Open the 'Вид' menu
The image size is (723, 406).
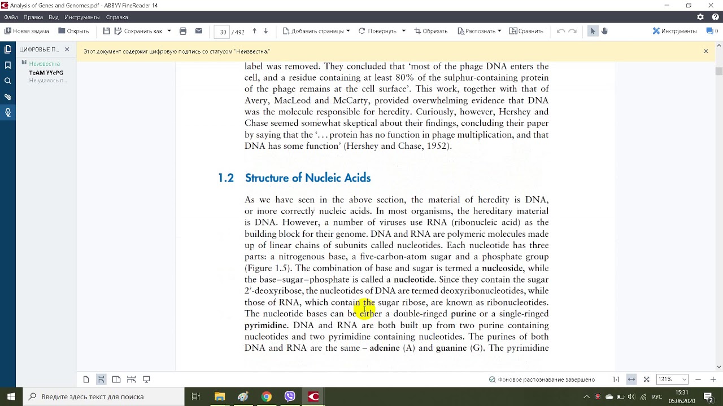pyautogui.click(x=54, y=17)
